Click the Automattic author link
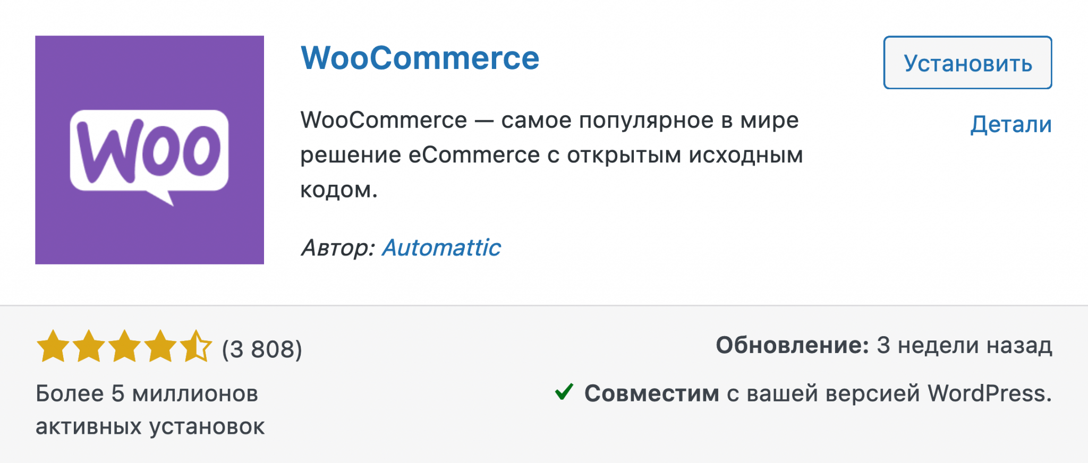The image size is (1088, 463). (440, 247)
